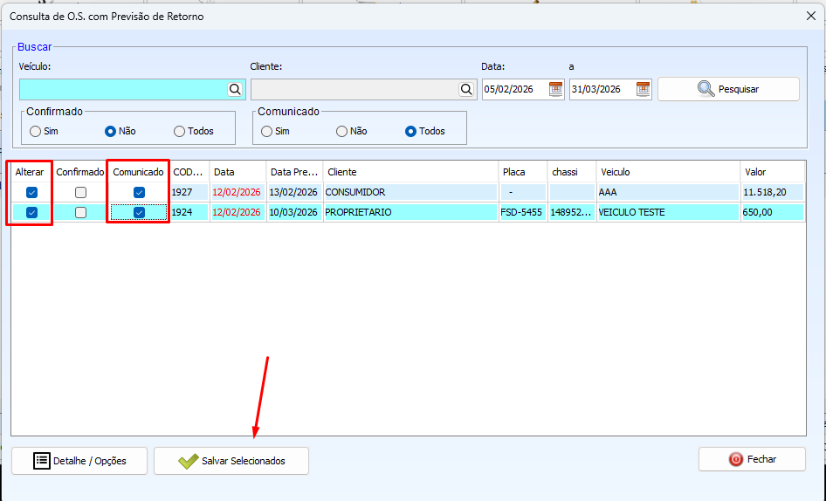Sort by the Cliente column header
Image resolution: width=826 pixels, height=501 pixels.
[x=410, y=172]
